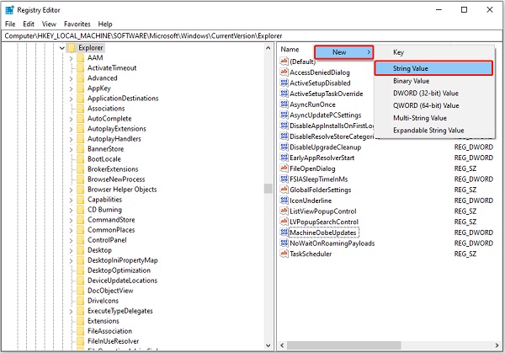505x353 pixels.
Task: Choose Key from the New submenu
Action: coord(433,52)
